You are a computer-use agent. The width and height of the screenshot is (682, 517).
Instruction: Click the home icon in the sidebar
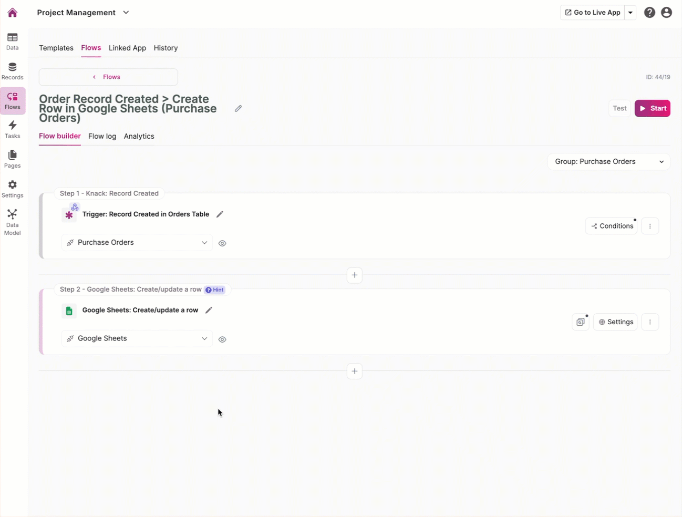click(x=12, y=13)
